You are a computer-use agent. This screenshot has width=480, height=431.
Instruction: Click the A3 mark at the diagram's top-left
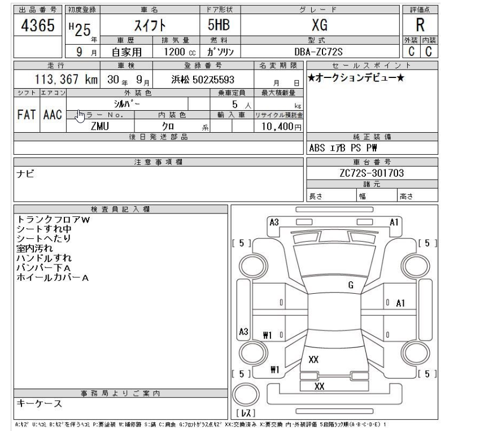pos(274,222)
